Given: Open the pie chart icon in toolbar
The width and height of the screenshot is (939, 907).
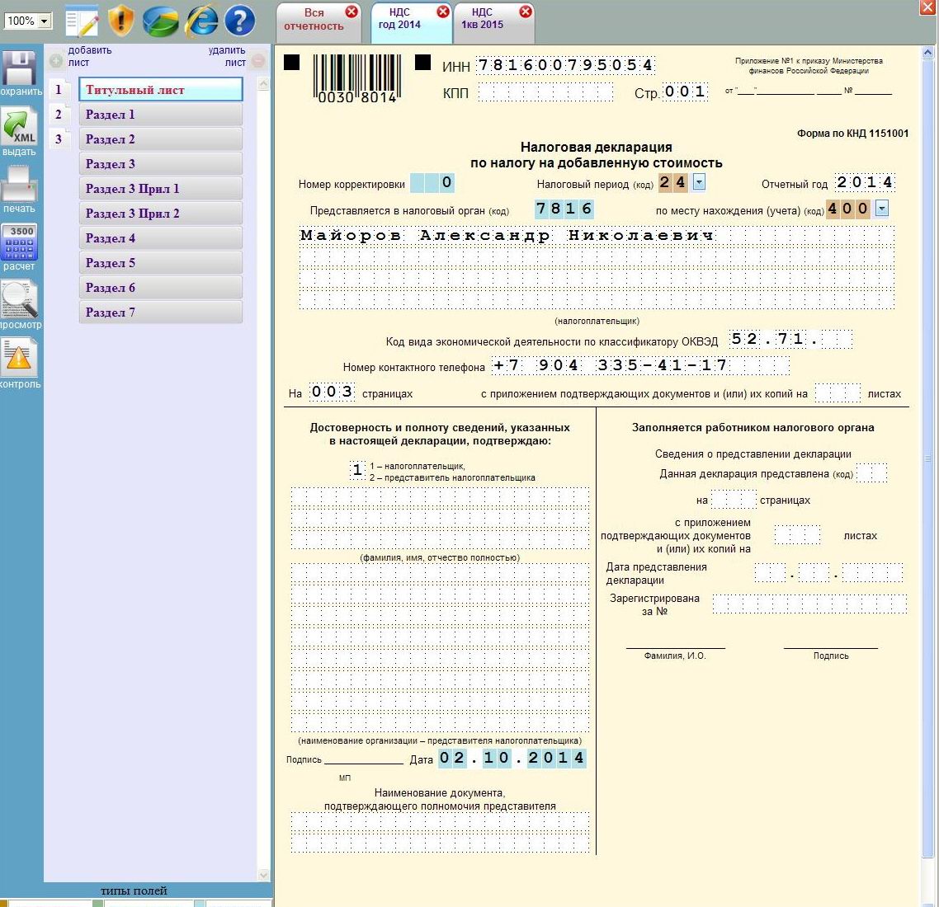Looking at the screenshot, I should click(x=161, y=21).
